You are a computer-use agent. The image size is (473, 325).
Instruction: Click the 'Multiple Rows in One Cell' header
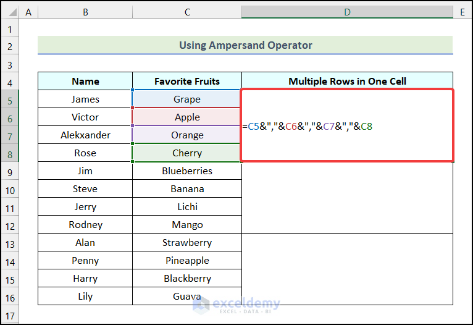click(347, 81)
